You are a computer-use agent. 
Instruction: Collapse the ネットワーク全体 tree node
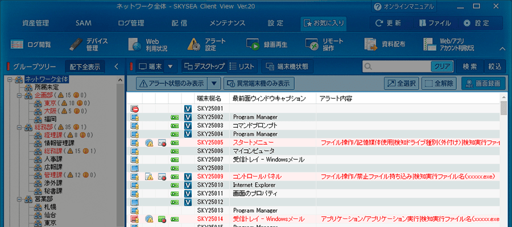(x=10, y=79)
